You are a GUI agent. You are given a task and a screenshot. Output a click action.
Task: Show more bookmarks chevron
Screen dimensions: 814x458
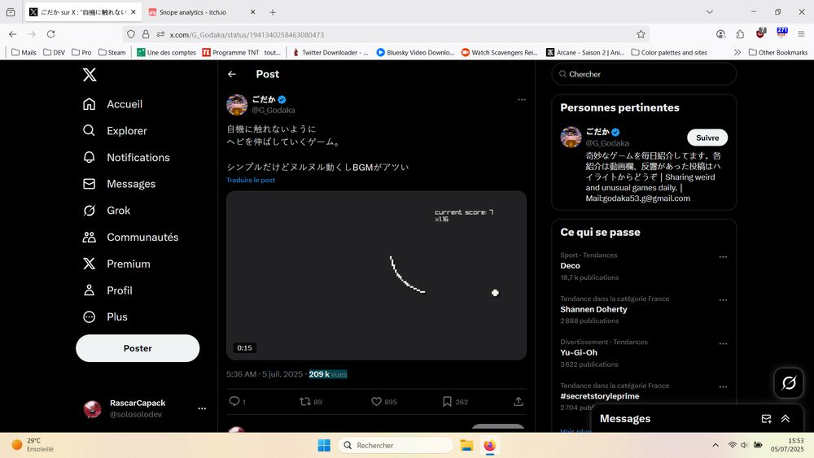(x=737, y=52)
